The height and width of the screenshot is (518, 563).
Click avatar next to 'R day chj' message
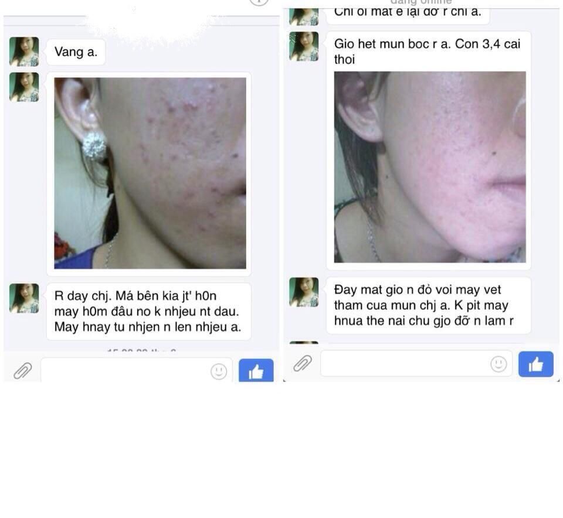[x=24, y=298]
